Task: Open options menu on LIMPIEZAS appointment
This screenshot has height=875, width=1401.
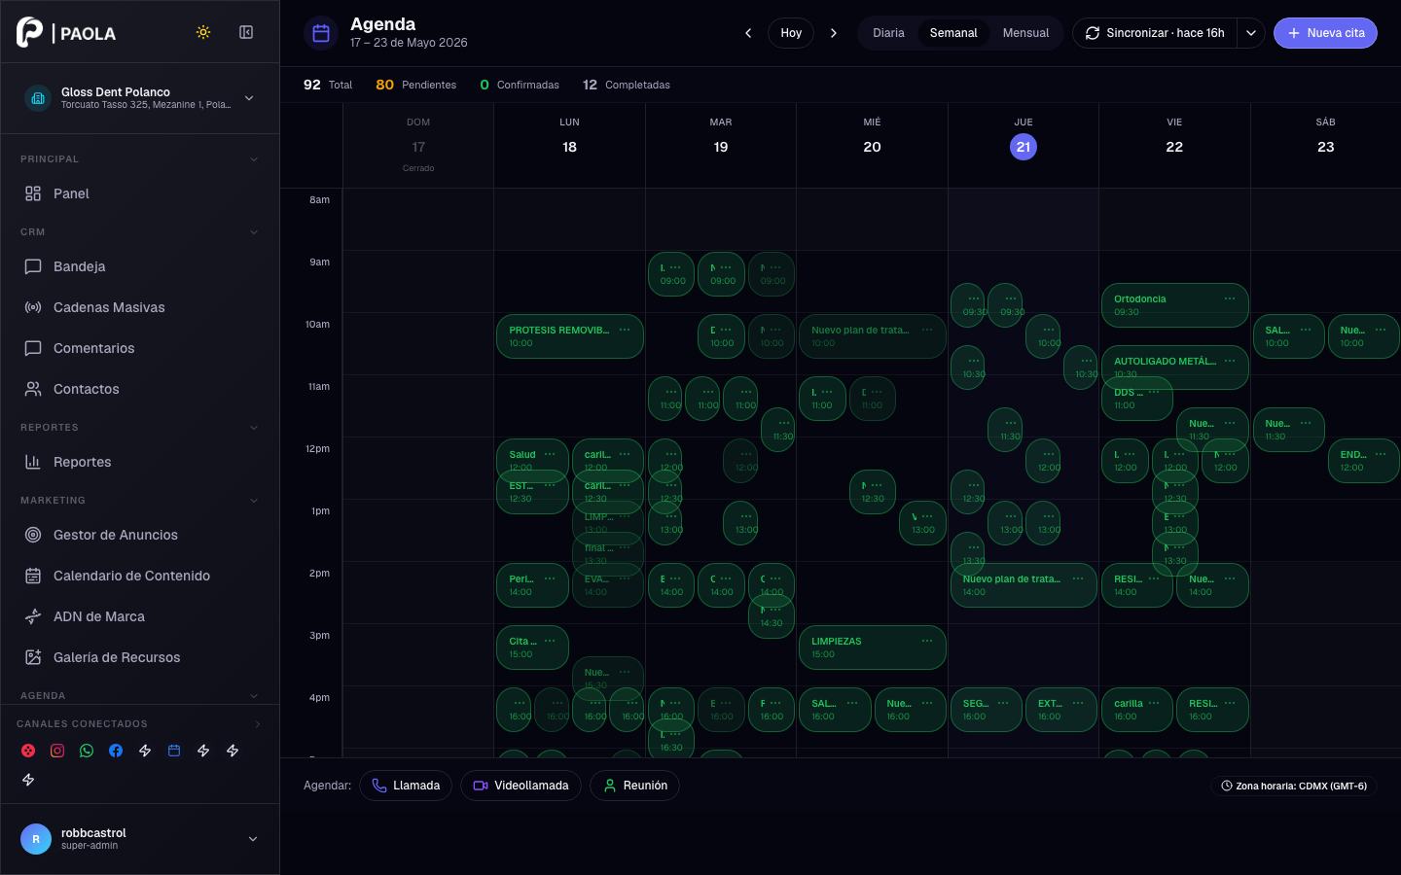Action: 927,641
